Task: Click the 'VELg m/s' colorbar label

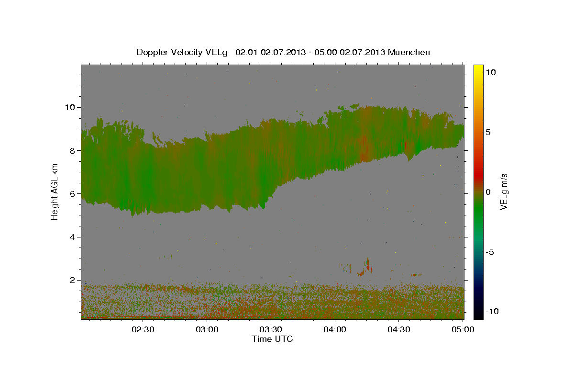Action: (504, 191)
